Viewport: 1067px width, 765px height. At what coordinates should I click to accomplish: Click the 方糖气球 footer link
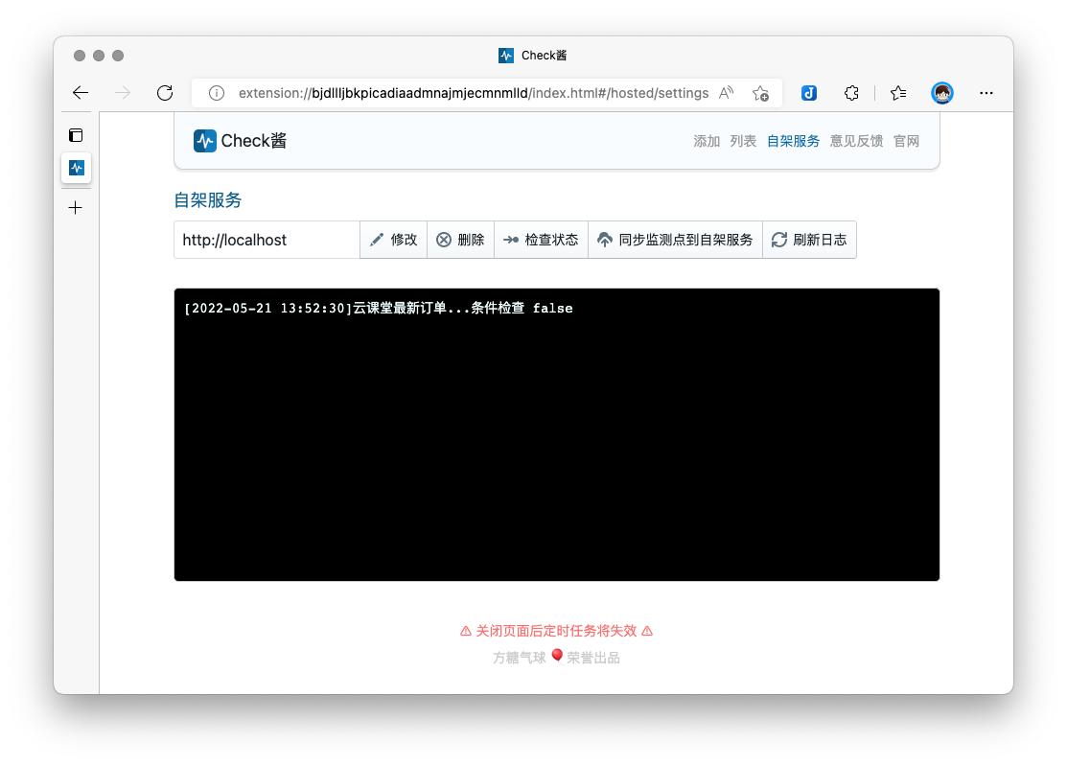coord(519,656)
